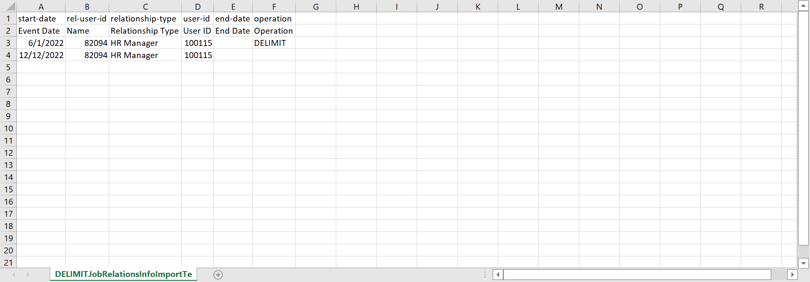The image size is (810, 282).
Task: Click horizontal scrollbar left arrow
Action: 498,275
